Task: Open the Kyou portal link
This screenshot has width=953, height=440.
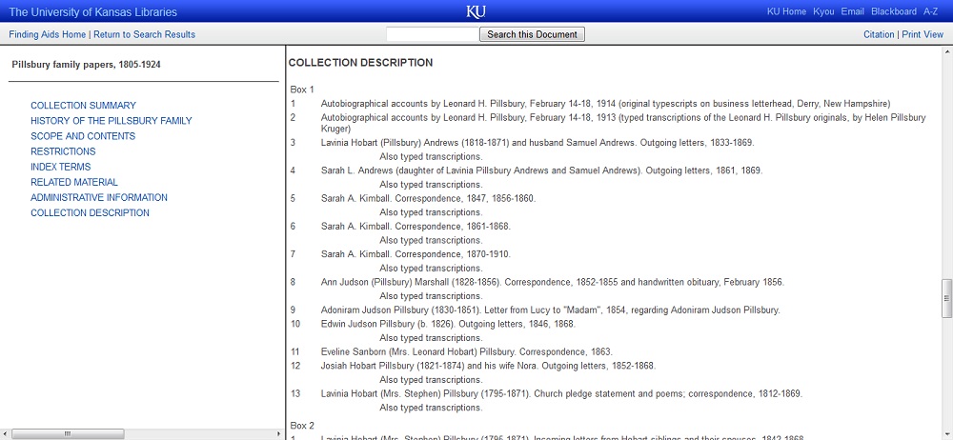Action: pos(823,11)
